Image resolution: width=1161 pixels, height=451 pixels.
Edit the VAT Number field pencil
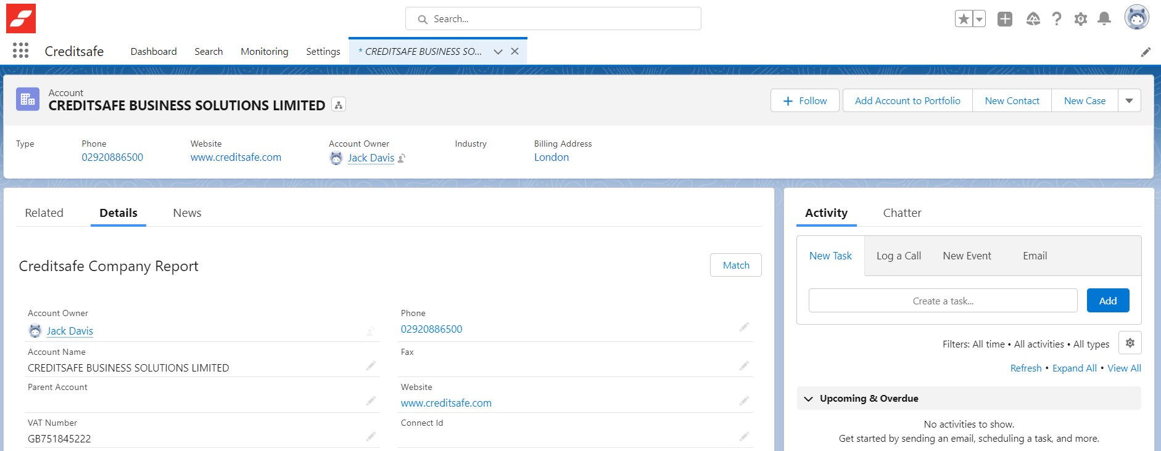[371, 436]
